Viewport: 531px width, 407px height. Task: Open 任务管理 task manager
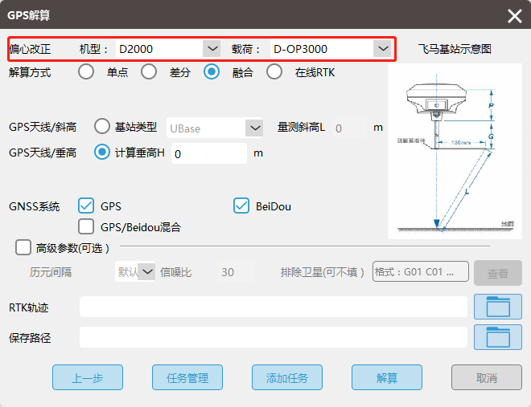click(187, 377)
